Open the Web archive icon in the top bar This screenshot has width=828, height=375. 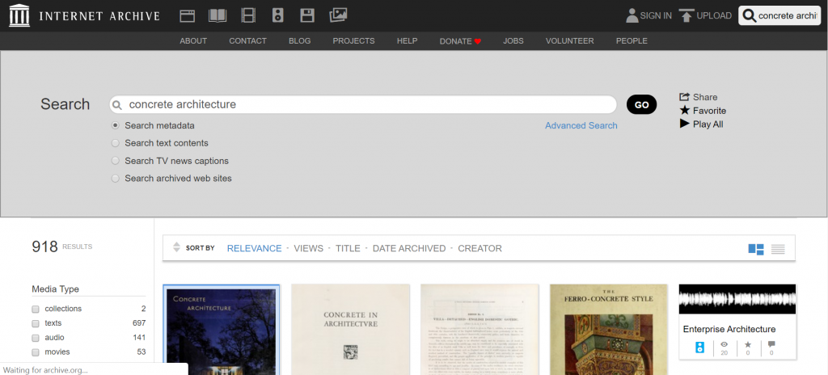(x=188, y=15)
